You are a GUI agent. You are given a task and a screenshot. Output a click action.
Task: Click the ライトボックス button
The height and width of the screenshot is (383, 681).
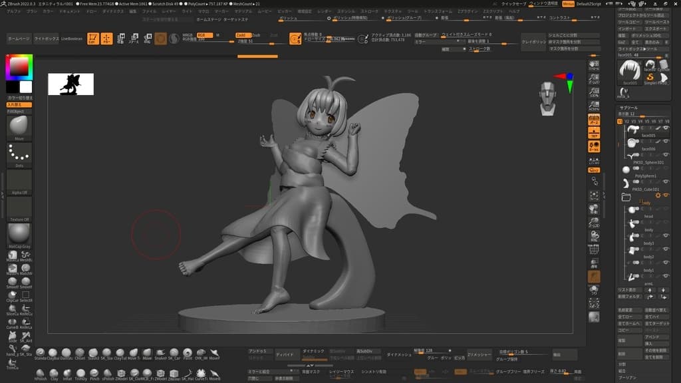47,39
